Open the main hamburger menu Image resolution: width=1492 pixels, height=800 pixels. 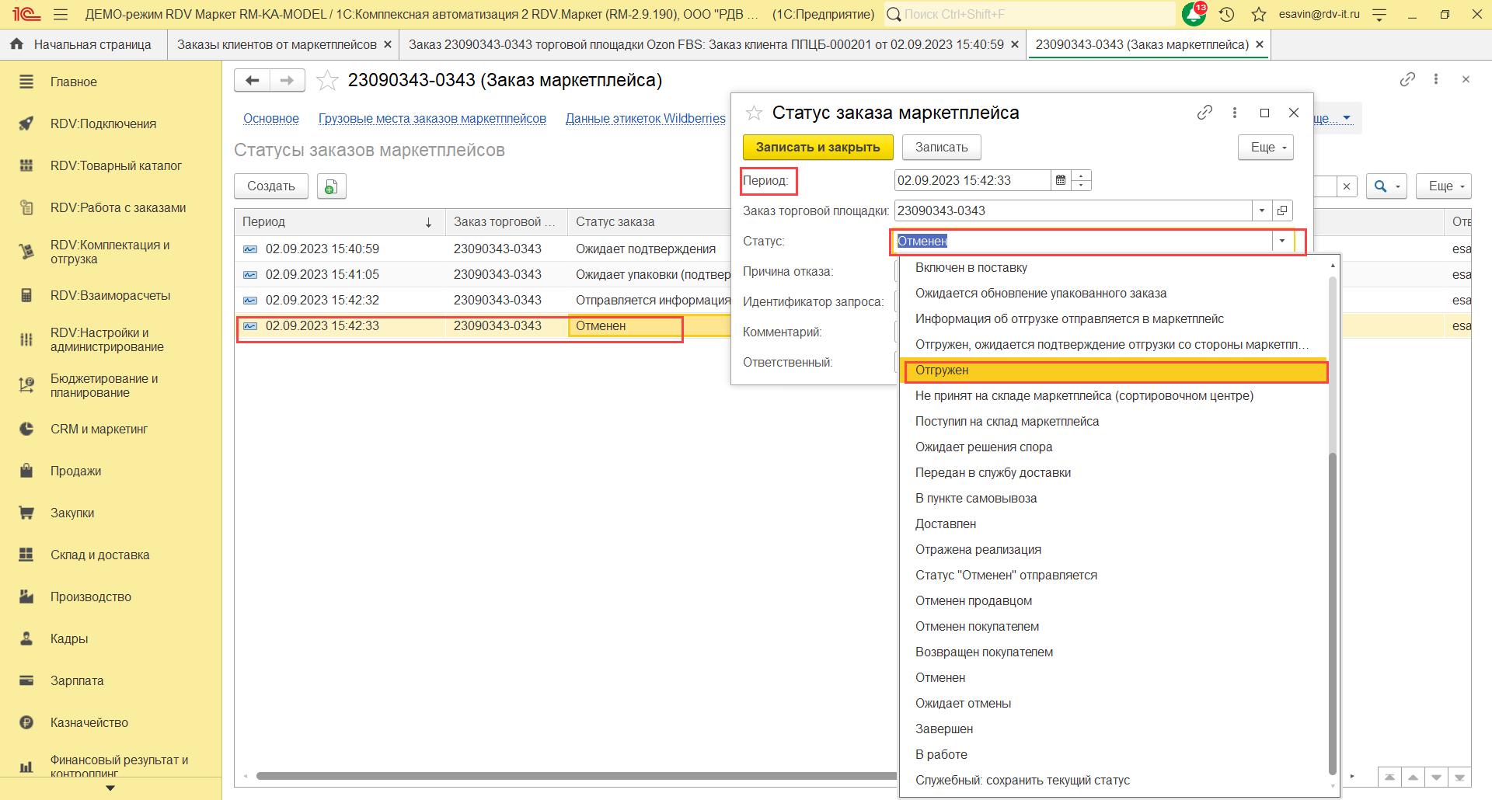[61, 14]
